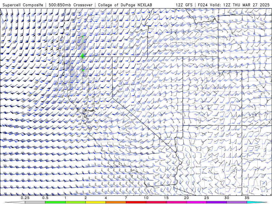Click the magenta 20–25 color bar segment
Viewport: 272px width, 204px height.
click(197, 202)
